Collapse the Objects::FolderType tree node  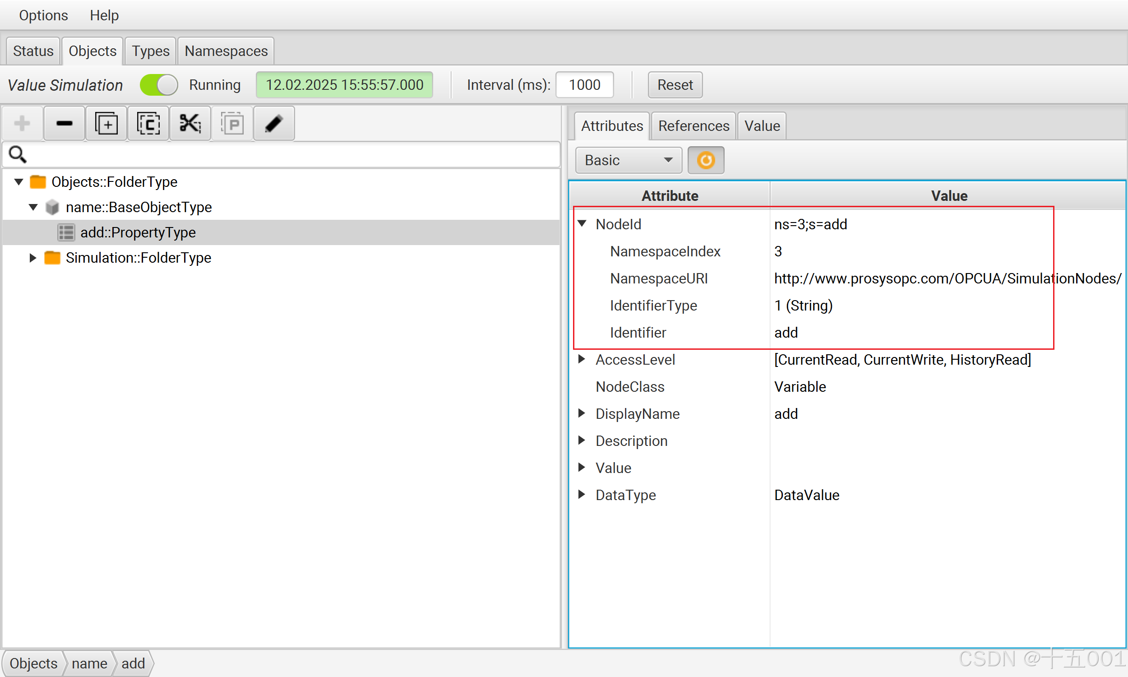(18, 182)
